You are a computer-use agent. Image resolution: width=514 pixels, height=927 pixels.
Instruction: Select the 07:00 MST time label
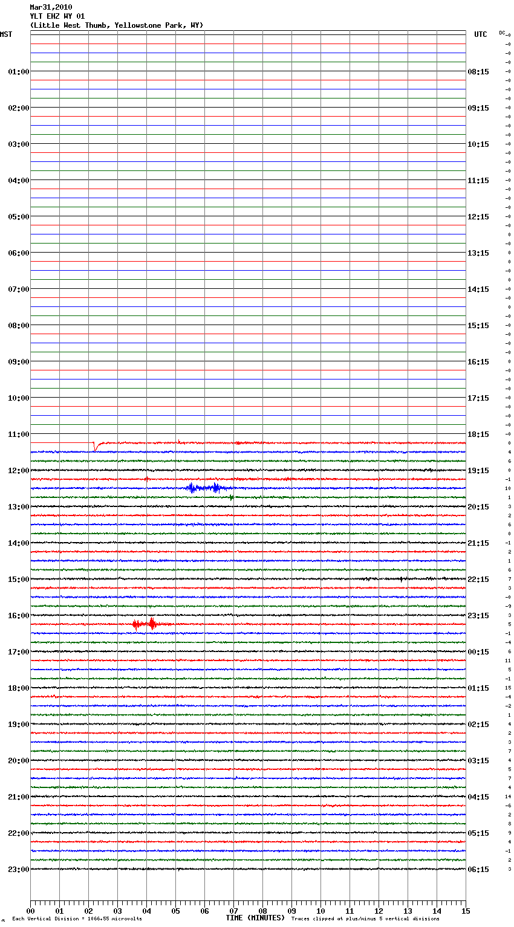19,289
